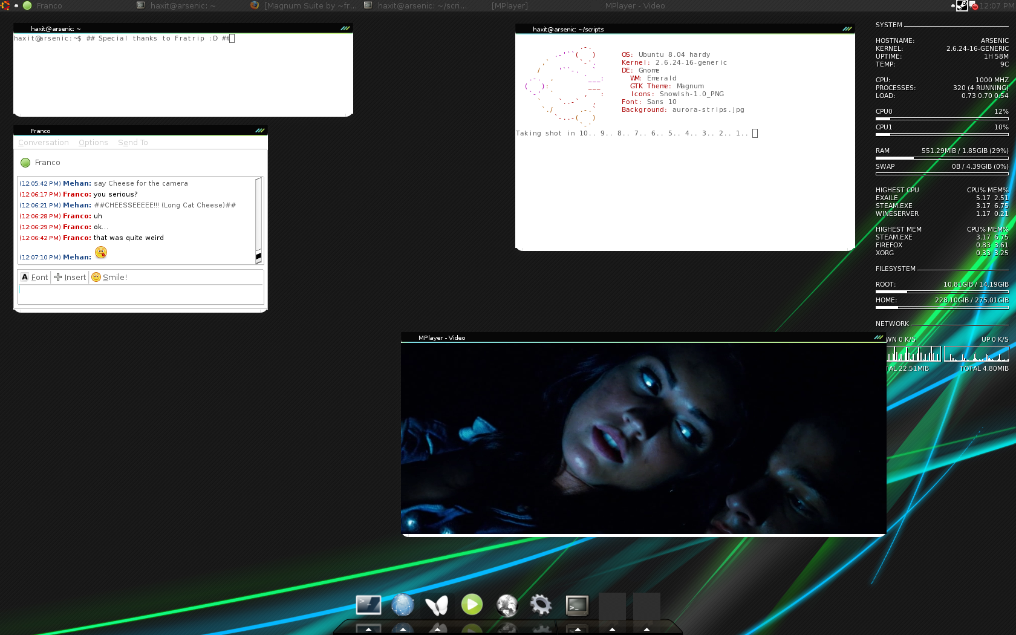Click the smiley emoticon sent by Mehan
The height and width of the screenshot is (635, 1016).
(x=101, y=252)
